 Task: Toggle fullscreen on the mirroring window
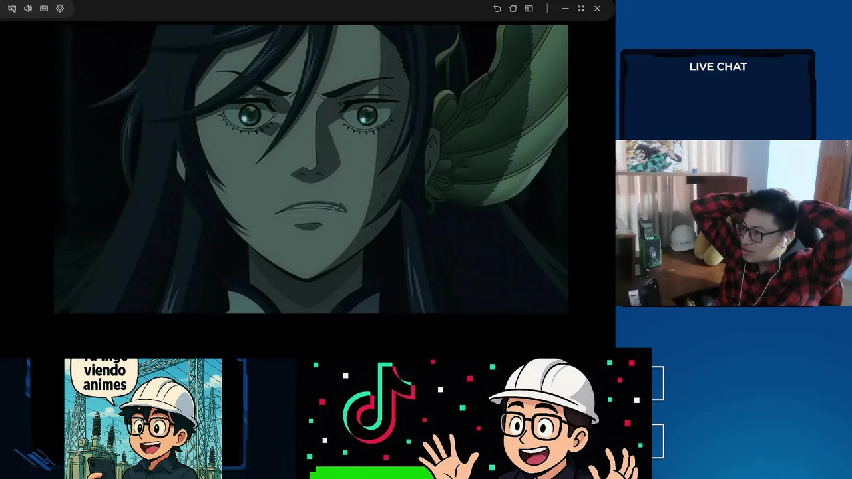coord(581,9)
